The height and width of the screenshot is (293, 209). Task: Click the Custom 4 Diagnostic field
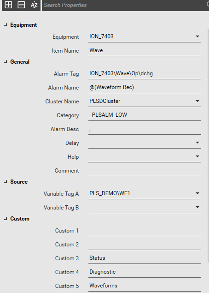click(x=145, y=272)
